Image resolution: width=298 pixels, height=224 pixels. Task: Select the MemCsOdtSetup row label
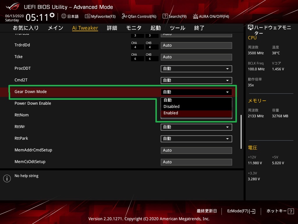pos(30,162)
